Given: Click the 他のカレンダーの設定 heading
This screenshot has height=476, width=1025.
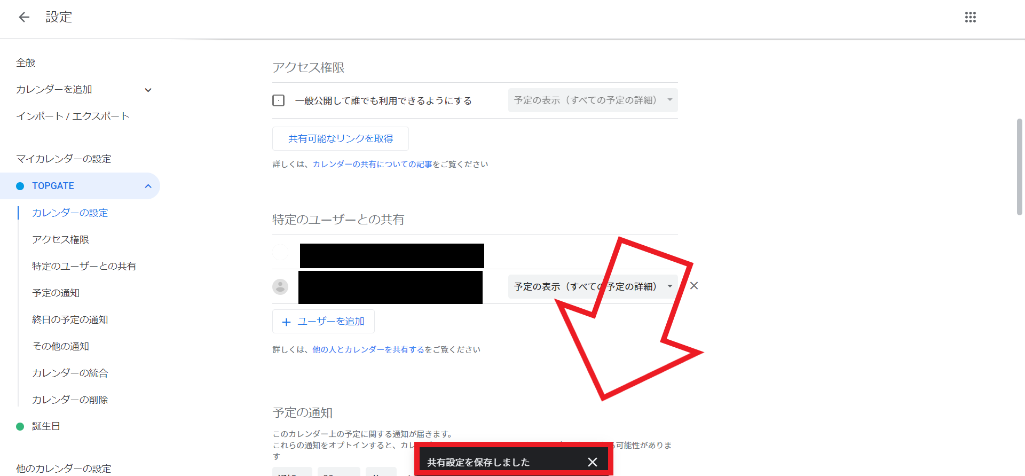Looking at the screenshot, I should [64, 469].
